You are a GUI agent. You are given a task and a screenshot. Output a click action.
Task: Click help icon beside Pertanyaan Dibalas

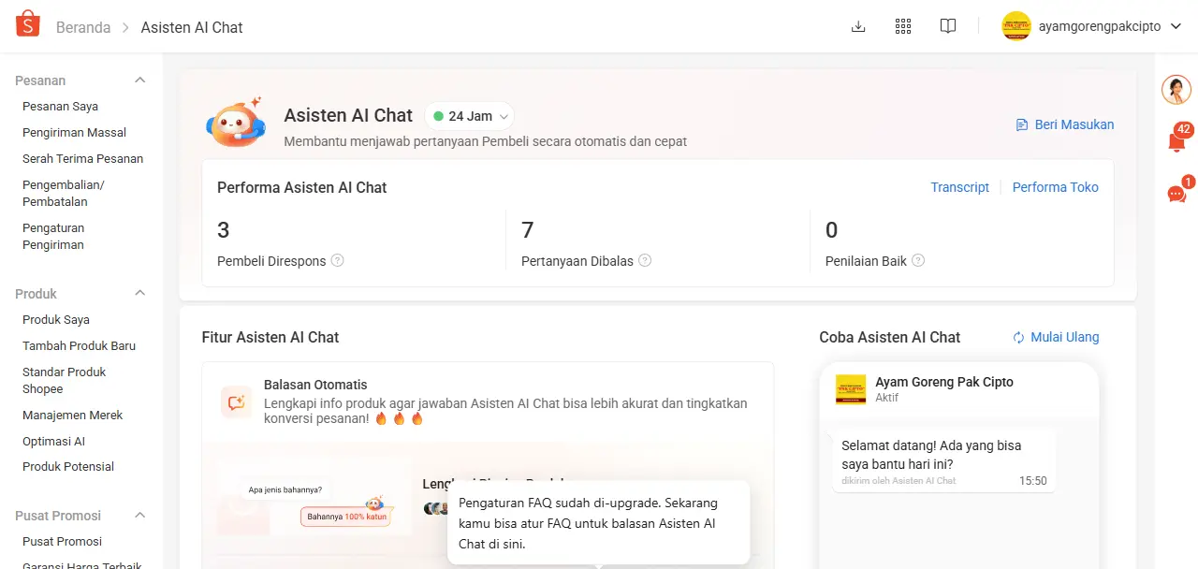click(645, 260)
